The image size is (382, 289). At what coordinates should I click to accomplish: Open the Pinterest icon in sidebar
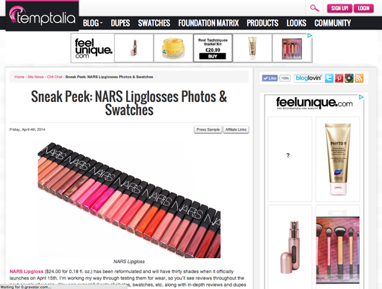pos(339,78)
